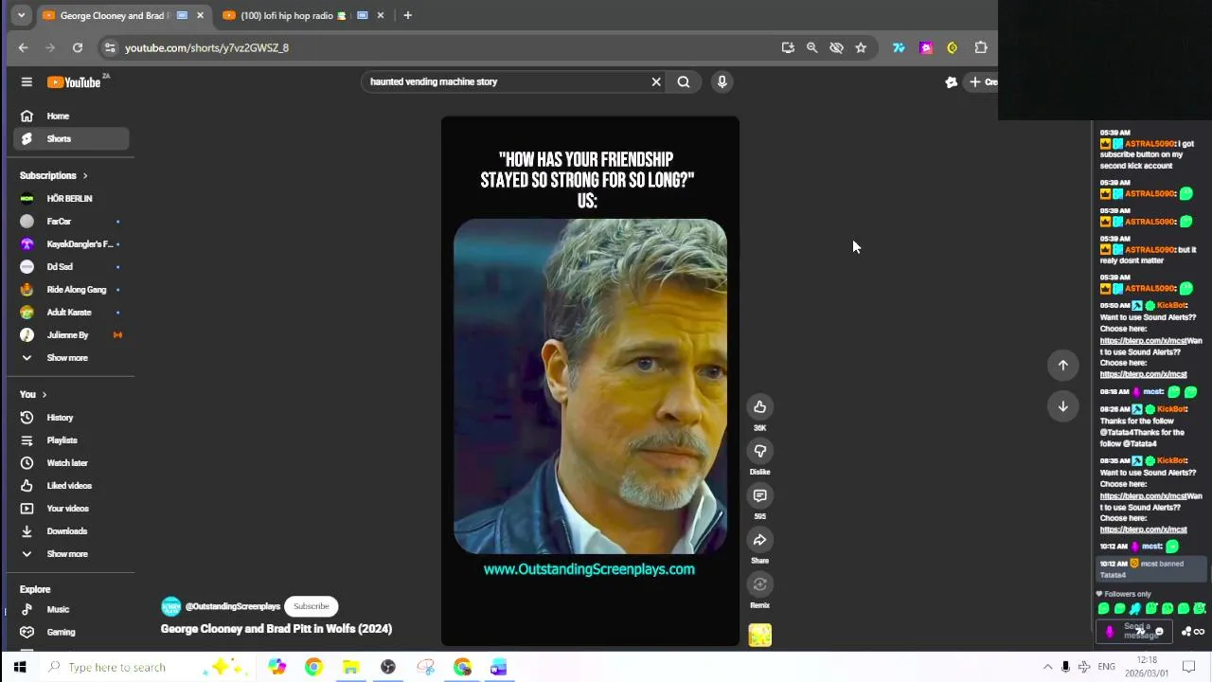Like this Short

pyautogui.click(x=759, y=407)
